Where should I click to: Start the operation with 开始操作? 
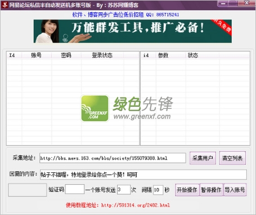coord(187,190)
